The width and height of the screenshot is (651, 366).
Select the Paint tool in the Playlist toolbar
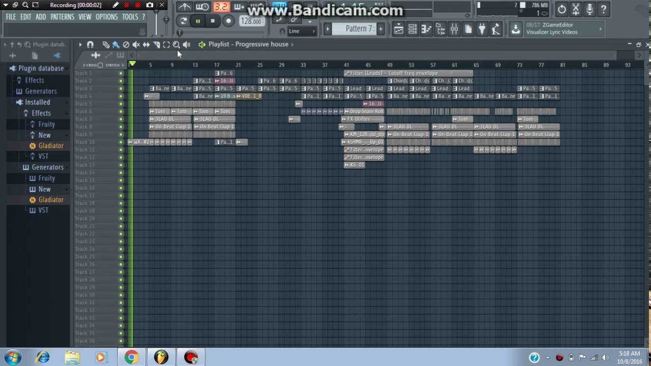click(115, 44)
